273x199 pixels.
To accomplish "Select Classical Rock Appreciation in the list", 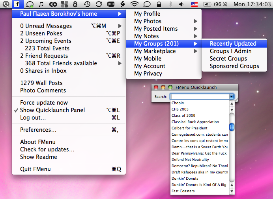I will coord(200,122).
